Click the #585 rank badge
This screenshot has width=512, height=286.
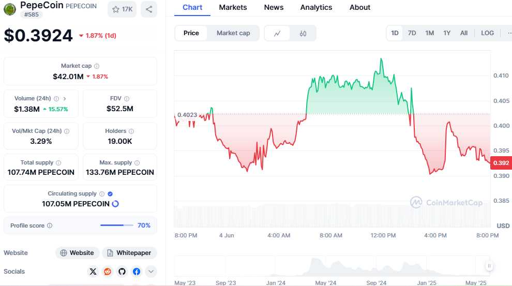[x=32, y=14]
